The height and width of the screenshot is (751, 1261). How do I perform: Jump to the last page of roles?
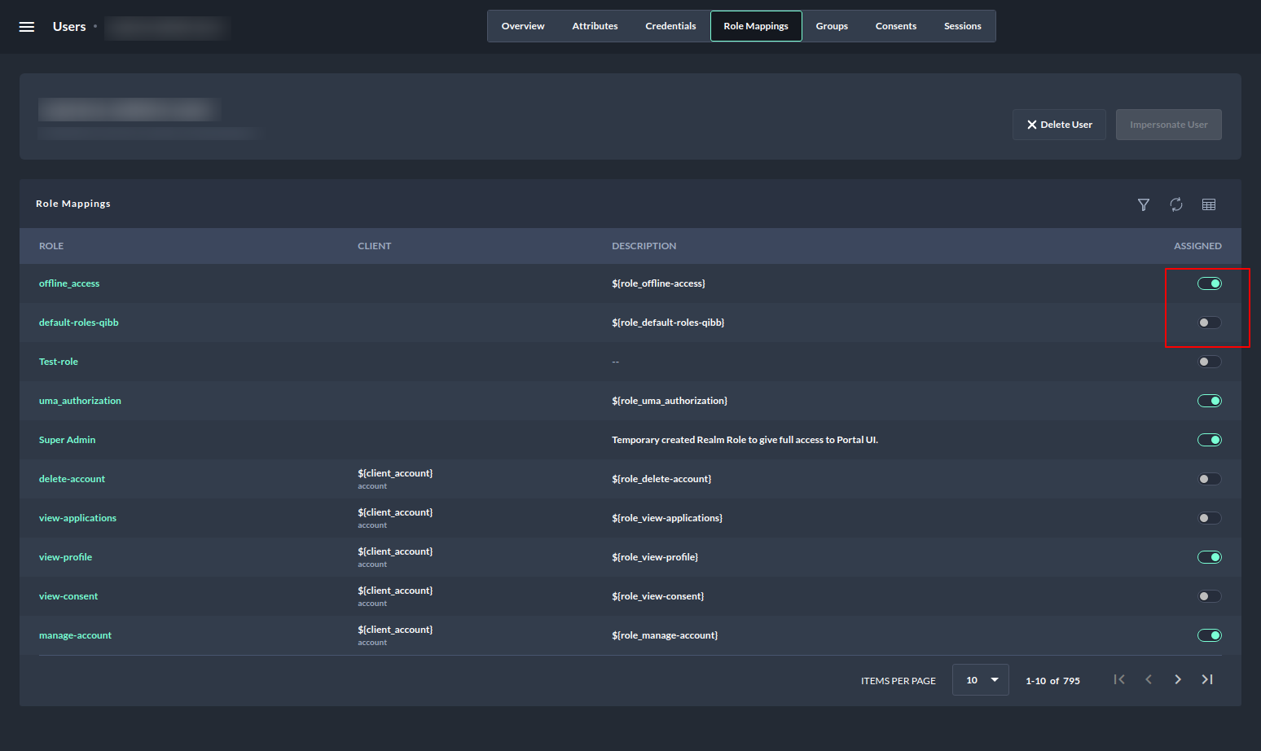tap(1207, 679)
